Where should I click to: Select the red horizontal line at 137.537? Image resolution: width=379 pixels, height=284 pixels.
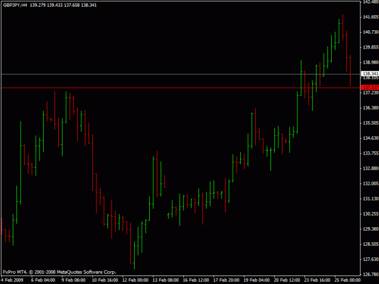(x=181, y=88)
